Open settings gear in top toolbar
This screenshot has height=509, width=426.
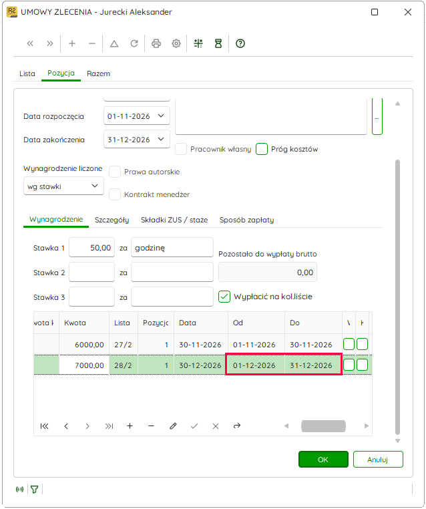(x=176, y=43)
